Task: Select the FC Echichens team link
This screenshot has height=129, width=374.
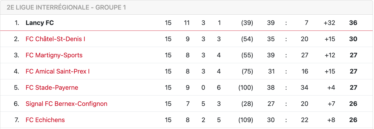Action: point(45,120)
